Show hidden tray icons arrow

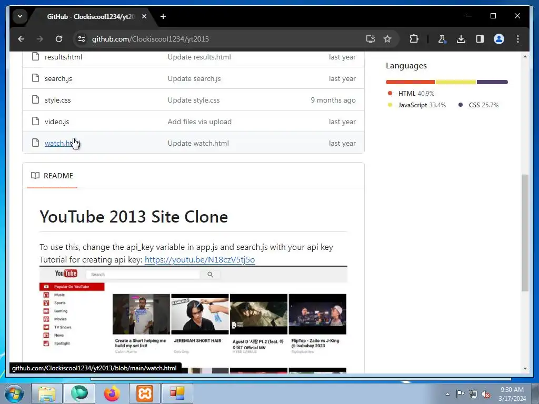[447, 394]
